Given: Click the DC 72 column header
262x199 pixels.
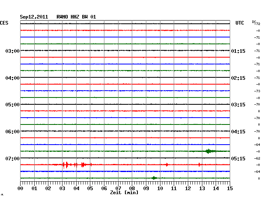Looking at the screenshot, I should coord(256,23).
